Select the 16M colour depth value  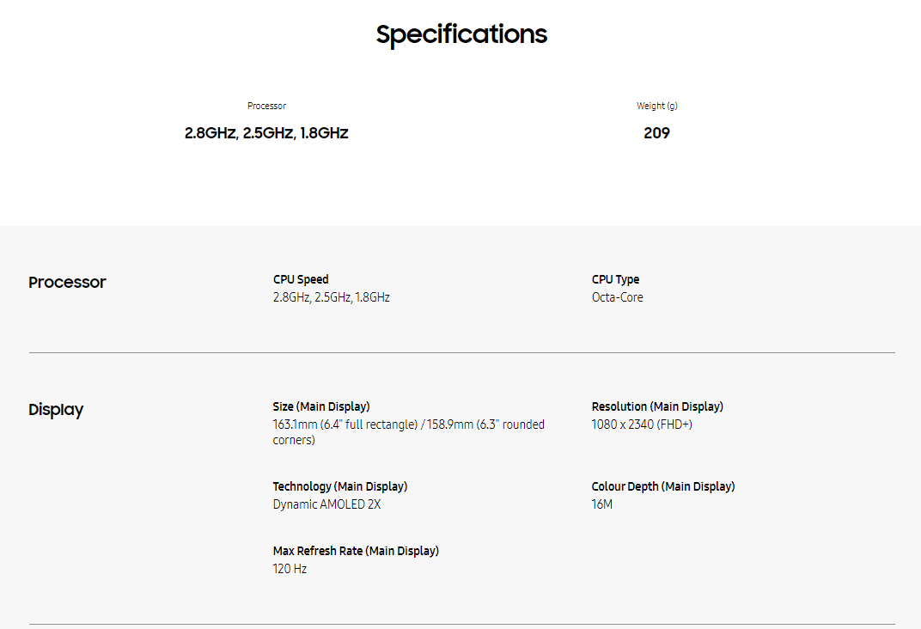(602, 504)
